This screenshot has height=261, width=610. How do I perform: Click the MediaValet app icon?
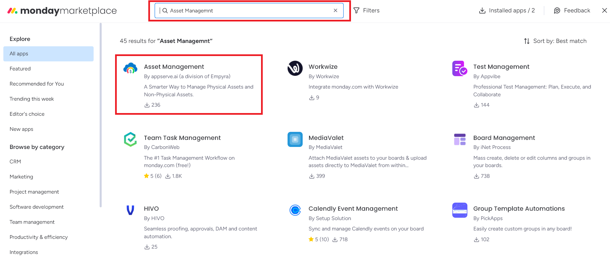(x=295, y=139)
